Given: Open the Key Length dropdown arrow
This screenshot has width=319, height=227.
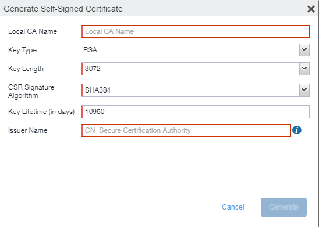Looking at the screenshot, I should 304,69.
